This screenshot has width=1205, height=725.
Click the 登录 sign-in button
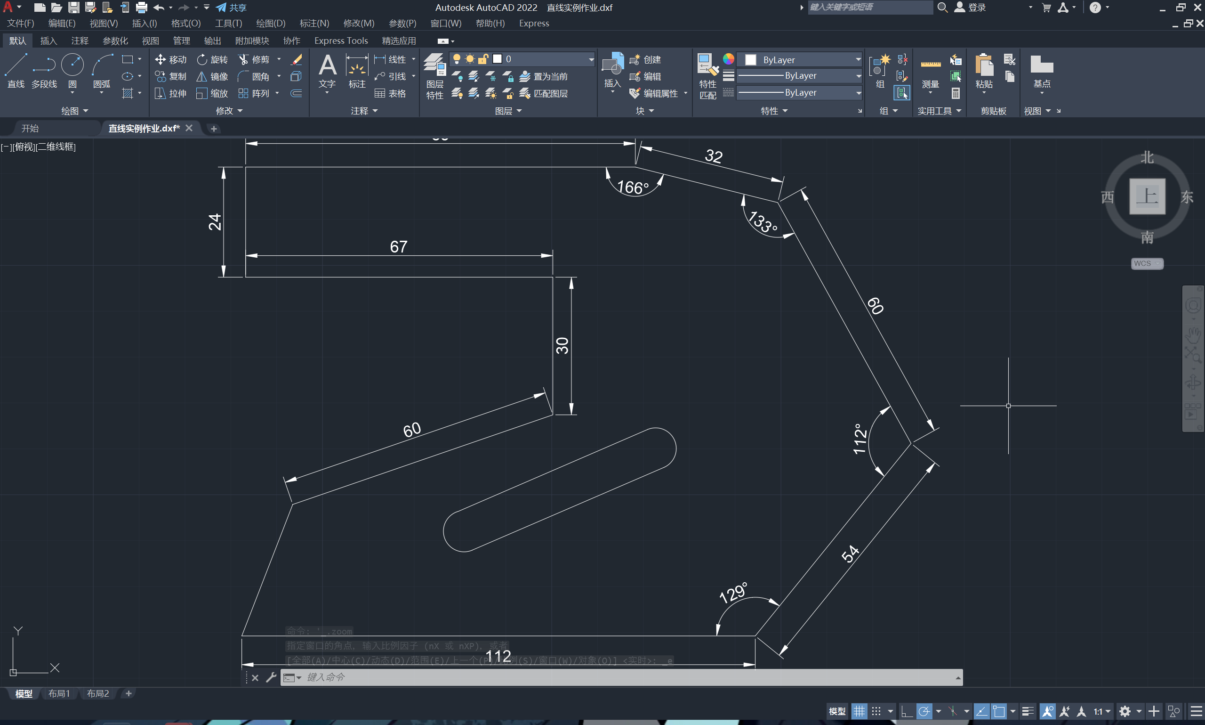pyautogui.click(x=970, y=8)
